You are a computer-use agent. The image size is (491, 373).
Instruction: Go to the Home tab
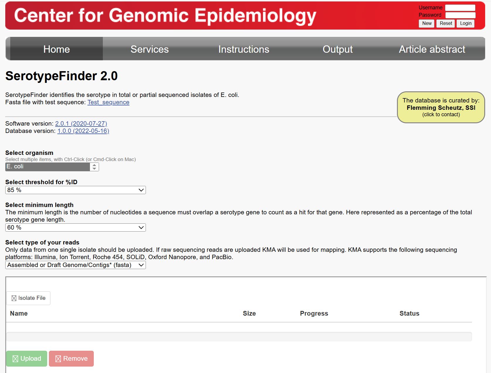point(57,49)
